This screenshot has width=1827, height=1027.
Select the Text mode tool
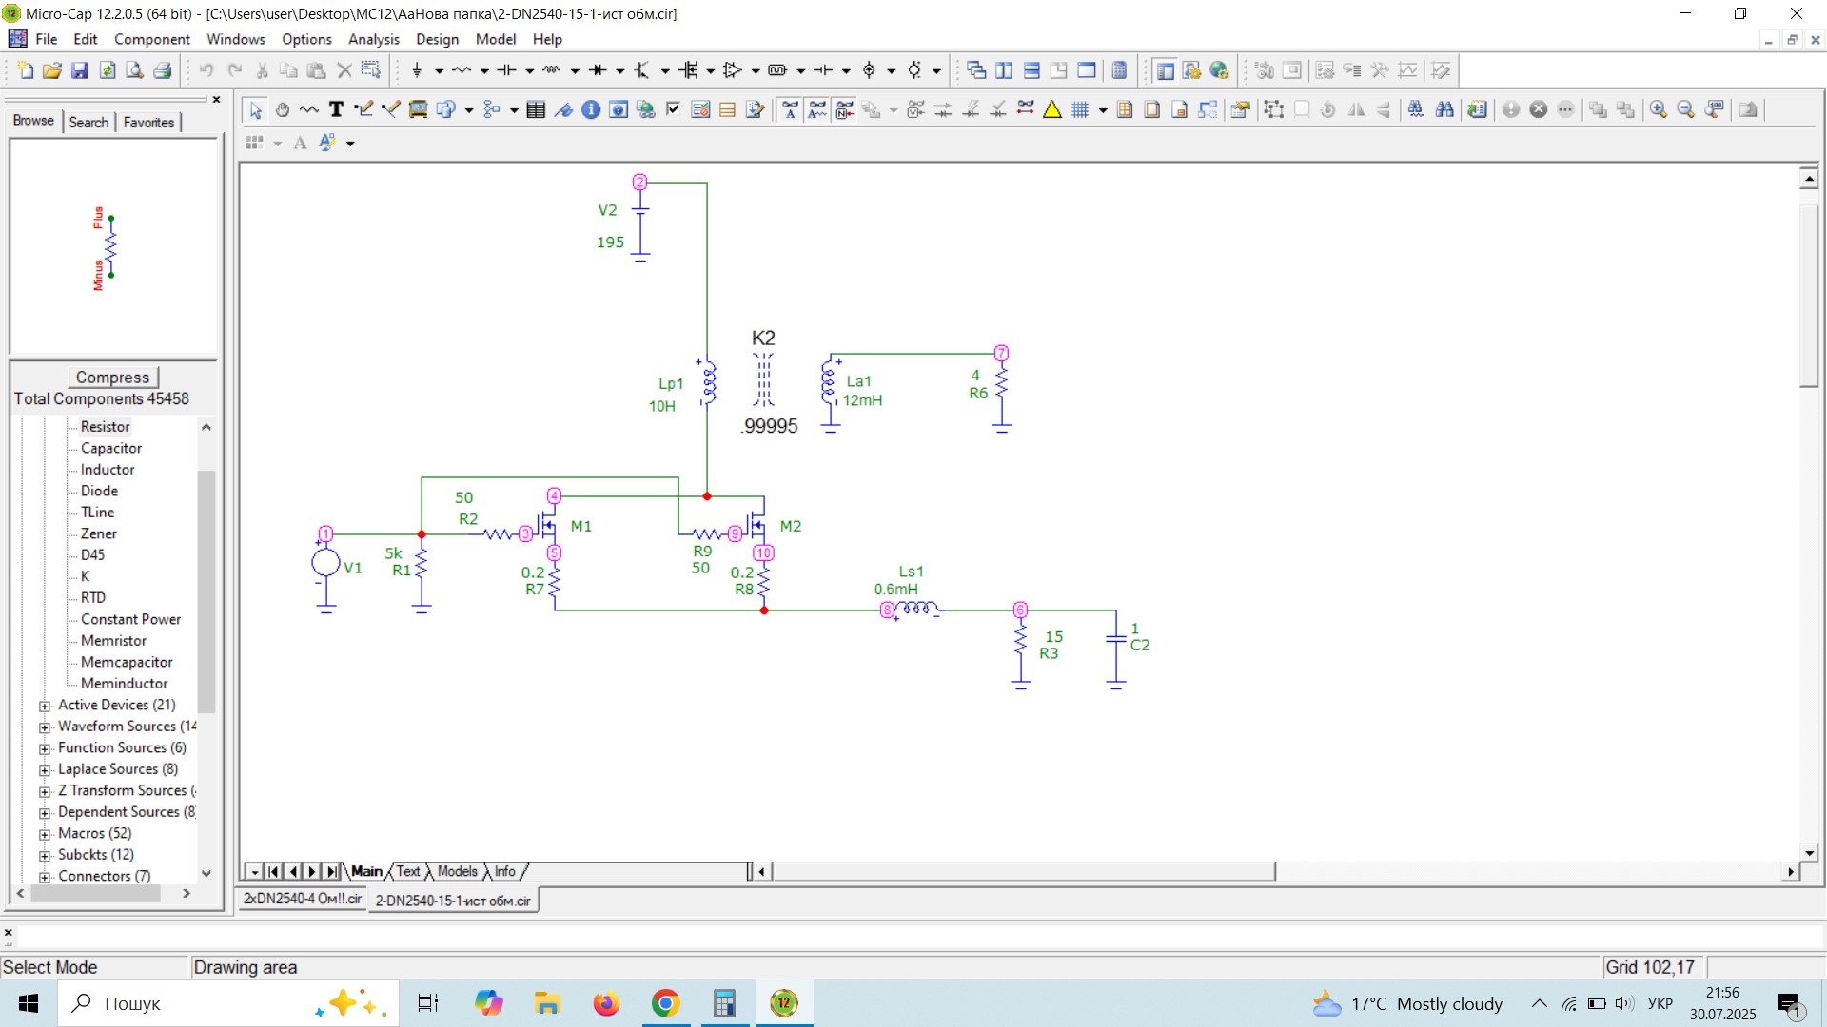pyautogui.click(x=336, y=109)
